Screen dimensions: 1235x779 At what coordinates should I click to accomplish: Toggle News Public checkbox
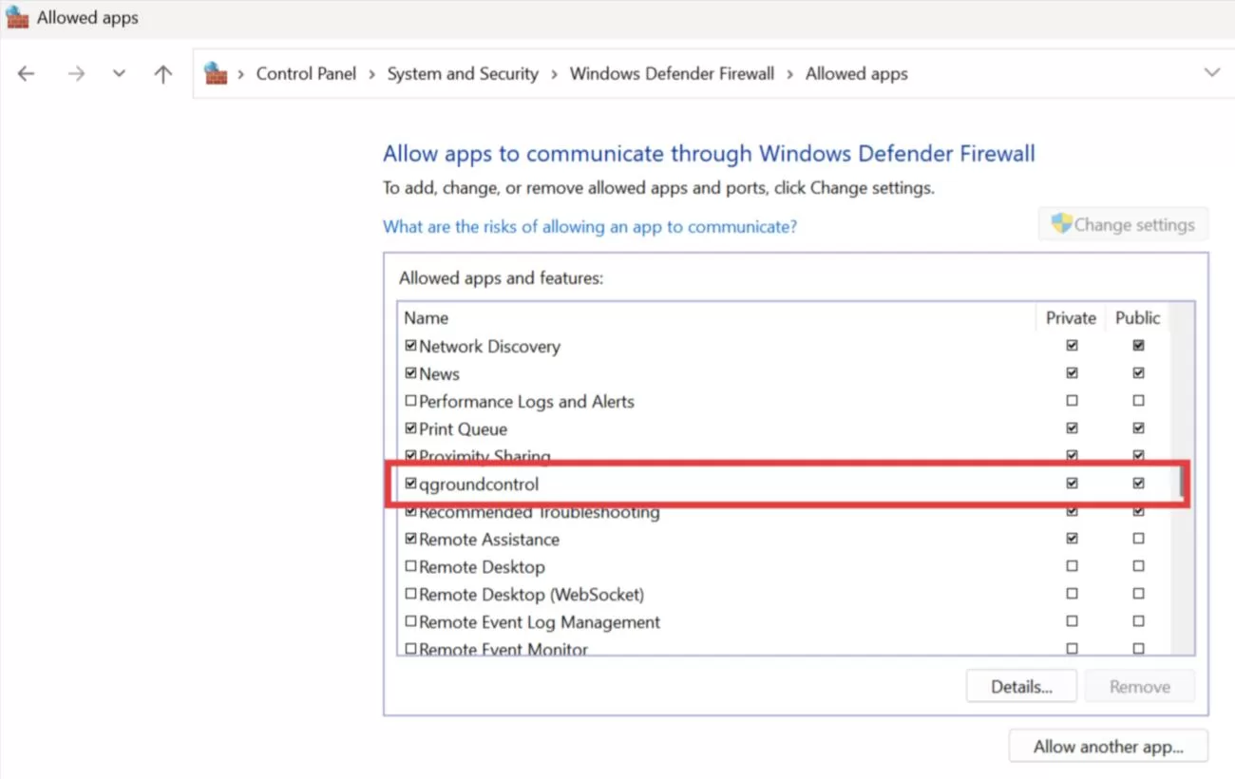coord(1138,373)
